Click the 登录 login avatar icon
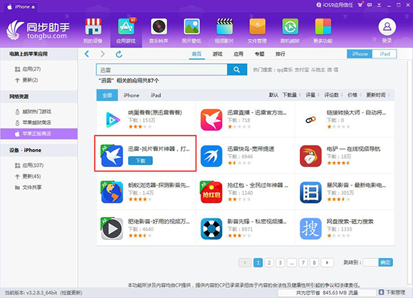The width and height of the screenshot is (413, 298). click(387, 27)
